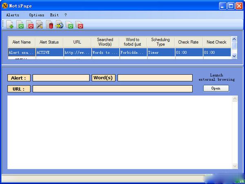
Task: Activate alert with green power icon
Action: coord(20,25)
